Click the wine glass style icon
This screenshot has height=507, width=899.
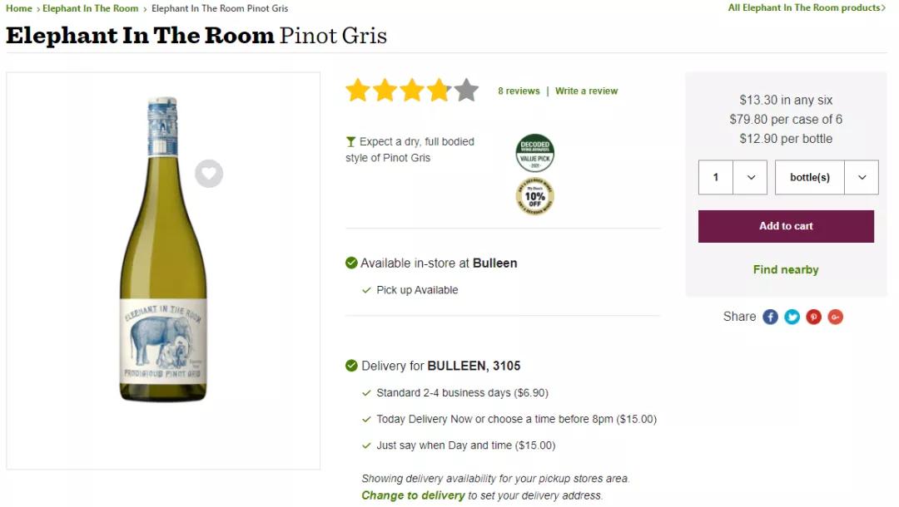click(350, 142)
